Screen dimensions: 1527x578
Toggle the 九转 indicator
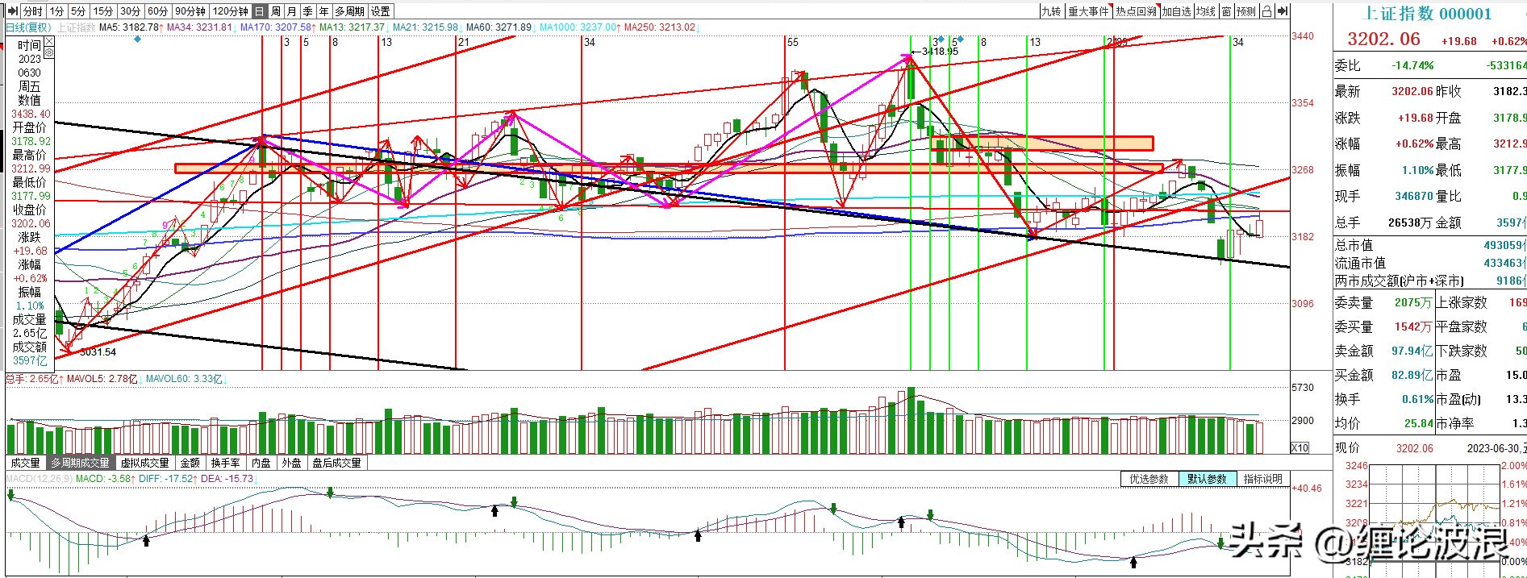click(1051, 11)
